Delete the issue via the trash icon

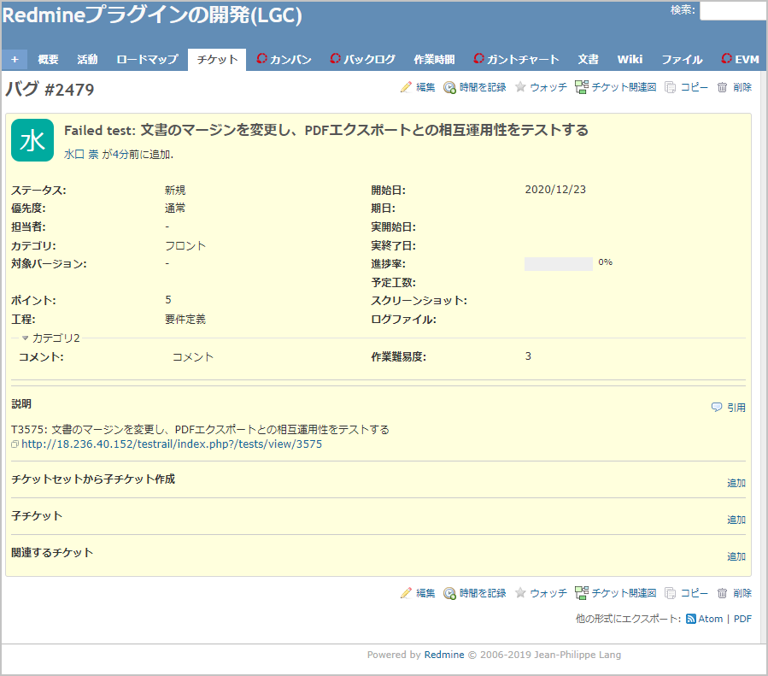pos(721,87)
